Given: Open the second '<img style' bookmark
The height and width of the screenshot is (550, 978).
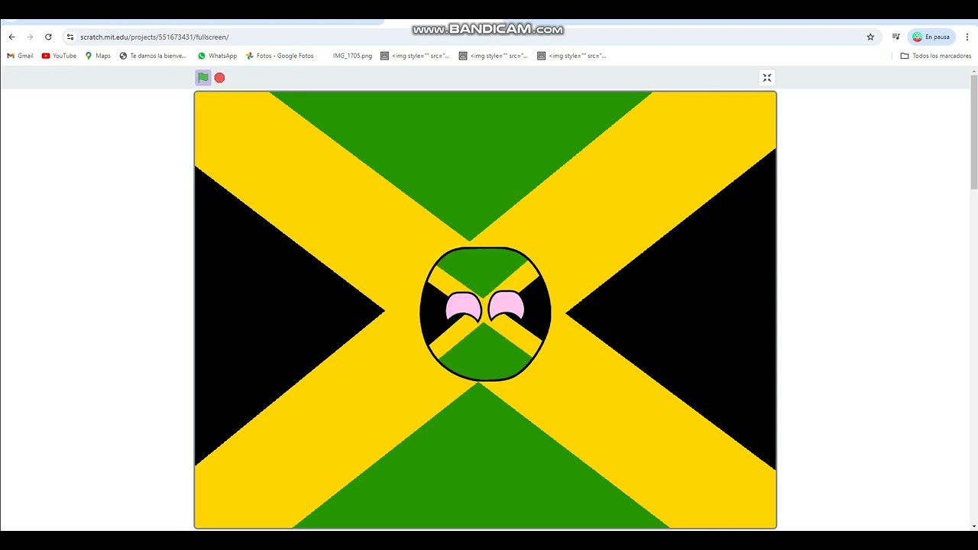Looking at the screenshot, I should pyautogui.click(x=494, y=56).
